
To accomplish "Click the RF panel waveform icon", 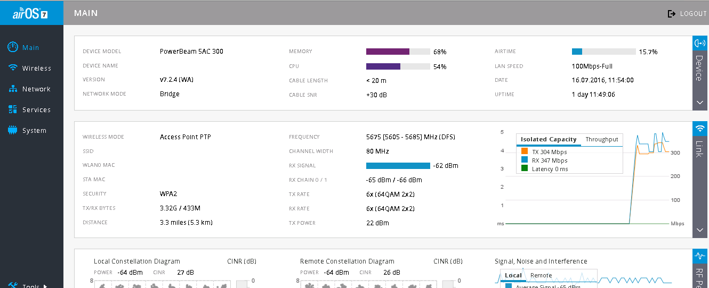I will coord(700,256).
